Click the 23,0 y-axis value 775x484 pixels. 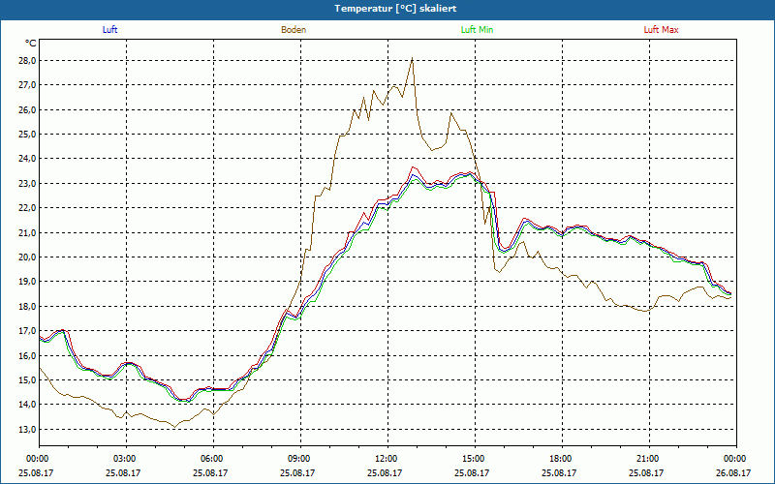tap(28, 183)
